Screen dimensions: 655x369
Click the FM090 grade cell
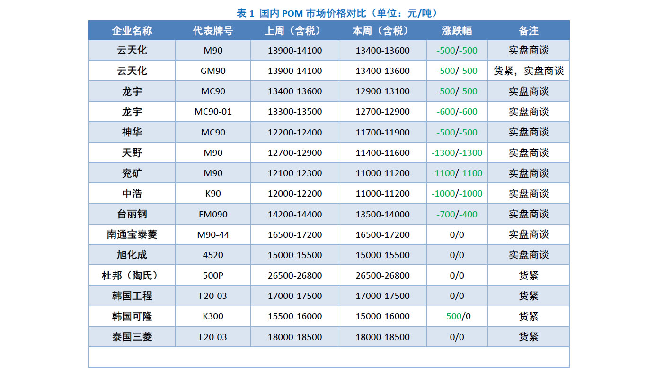pos(213,214)
